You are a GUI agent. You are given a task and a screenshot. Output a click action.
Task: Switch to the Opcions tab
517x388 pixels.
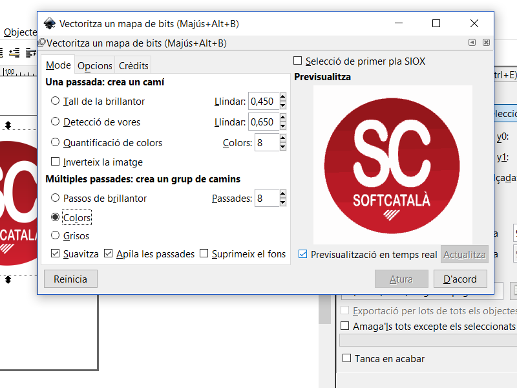[x=95, y=66]
